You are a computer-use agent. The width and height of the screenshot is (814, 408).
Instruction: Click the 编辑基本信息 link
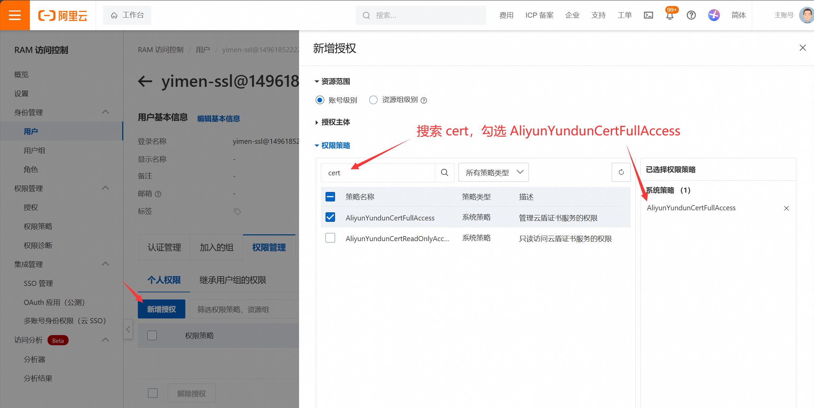[x=218, y=119]
